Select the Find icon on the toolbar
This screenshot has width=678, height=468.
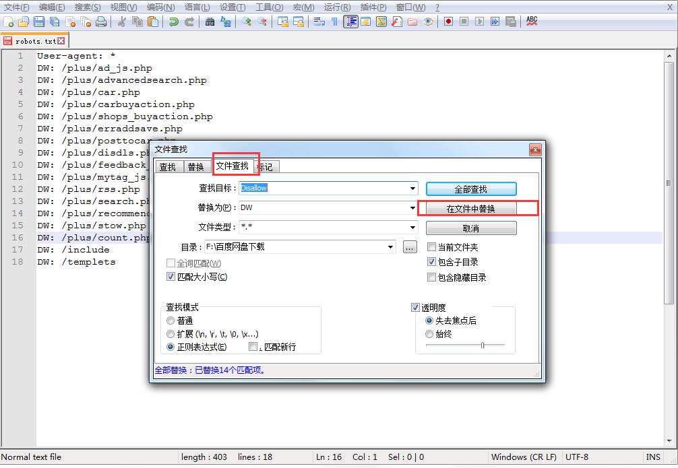[210, 22]
